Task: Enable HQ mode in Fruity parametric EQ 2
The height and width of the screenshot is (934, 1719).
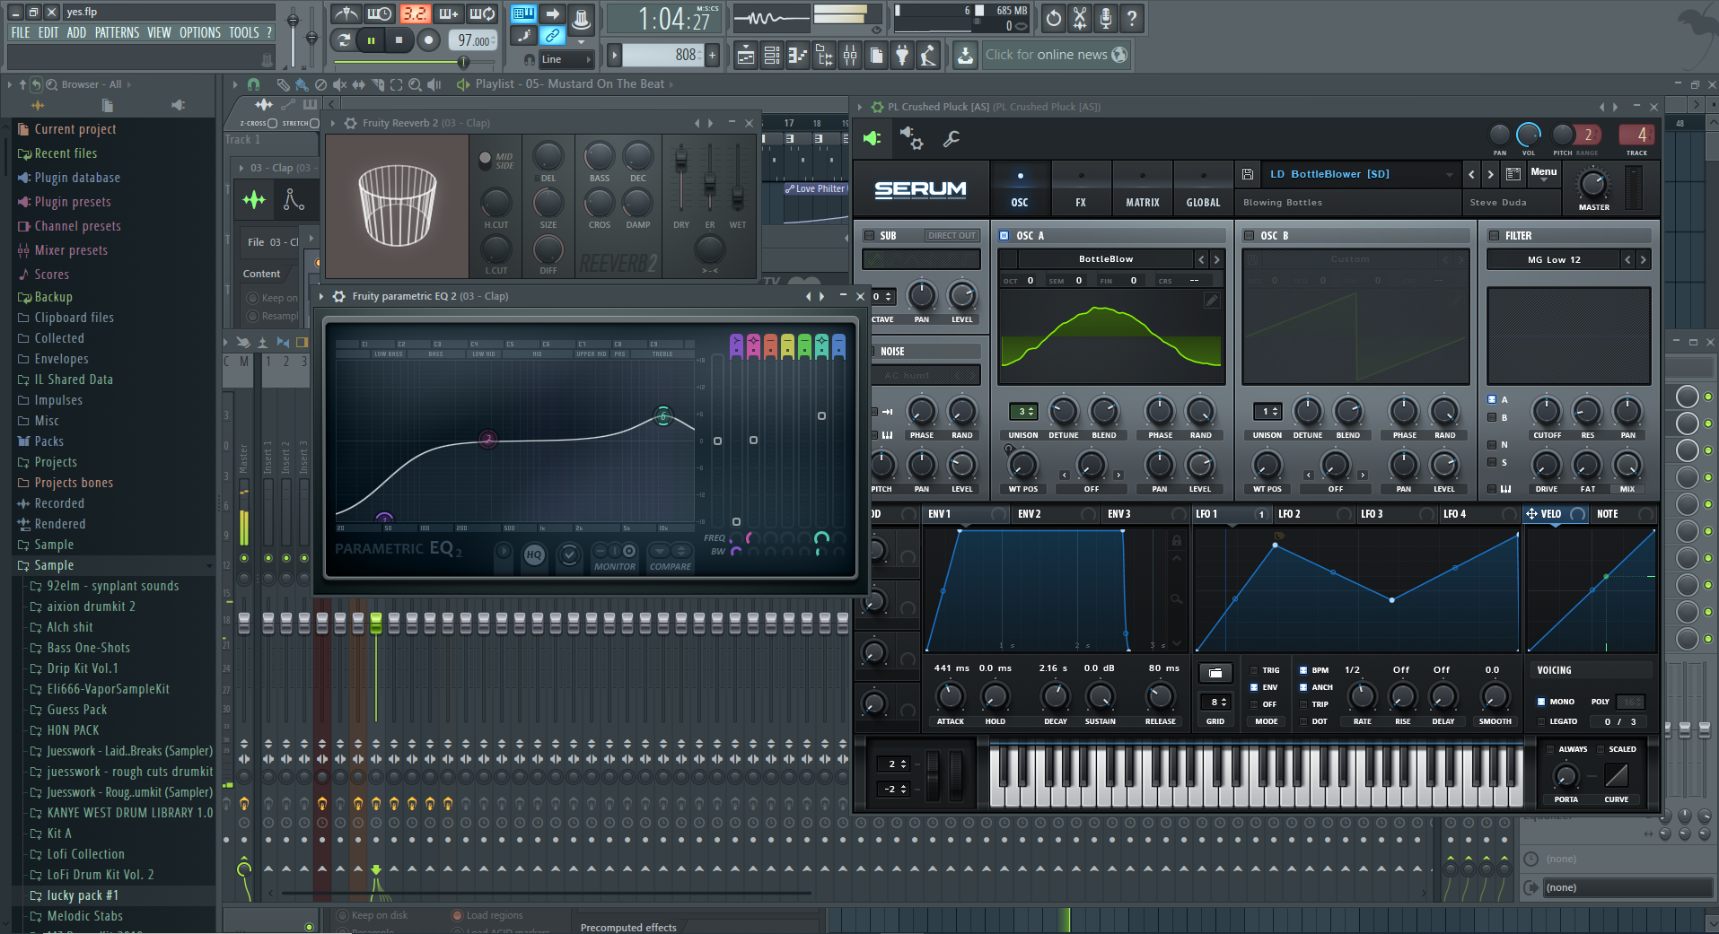Action: [x=534, y=556]
